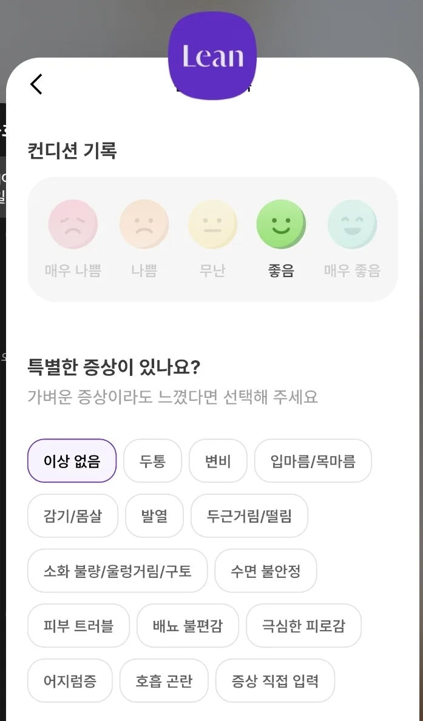Tap the 피부 트러블 chip
The image size is (423, 721).
78,626
